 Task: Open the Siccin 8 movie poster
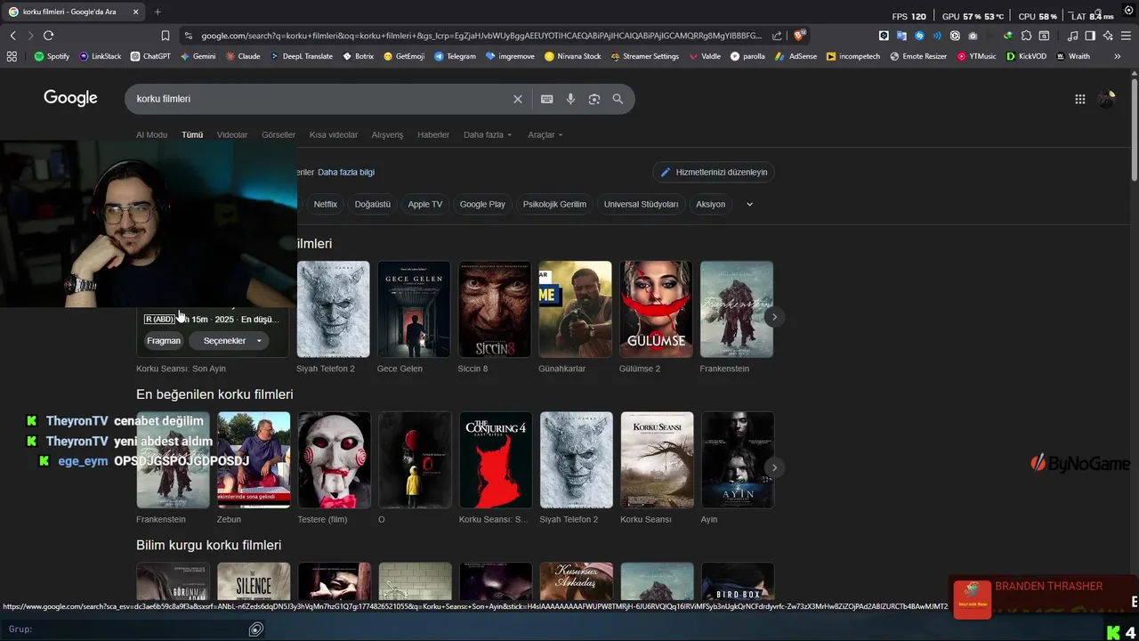[x=495, y=309]
